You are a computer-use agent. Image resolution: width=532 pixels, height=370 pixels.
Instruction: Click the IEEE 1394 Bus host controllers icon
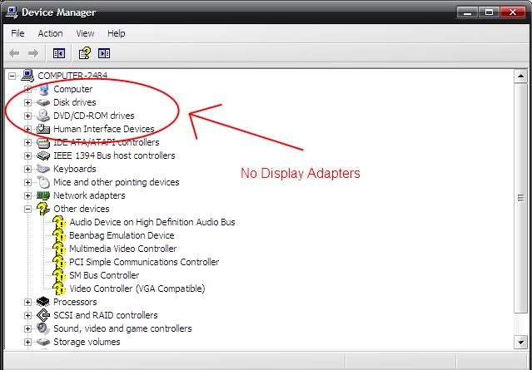click(43, 155)
